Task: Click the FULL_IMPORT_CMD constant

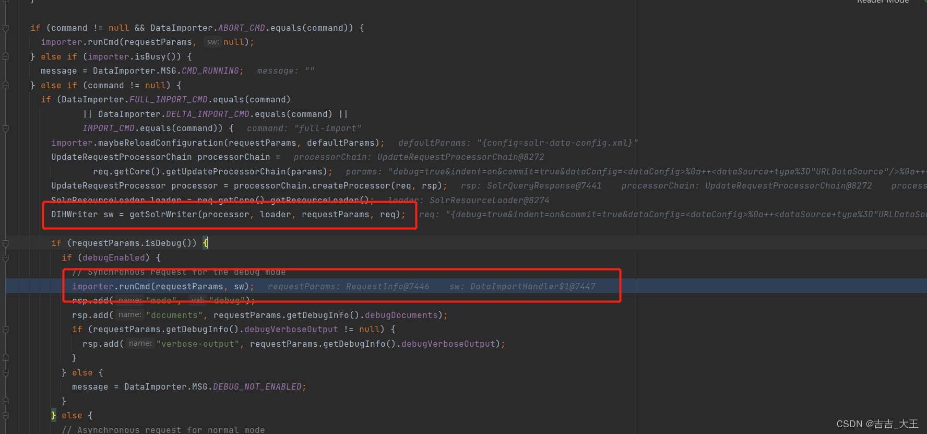Action: (x=169, y=100)
